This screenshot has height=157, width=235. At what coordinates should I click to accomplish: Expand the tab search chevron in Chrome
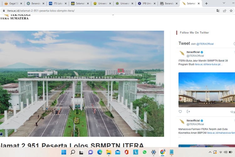pos(224,3)
